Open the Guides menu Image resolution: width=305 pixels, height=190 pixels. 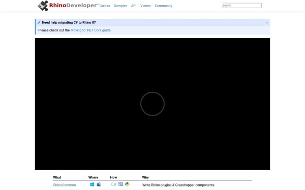click(105, 6)
